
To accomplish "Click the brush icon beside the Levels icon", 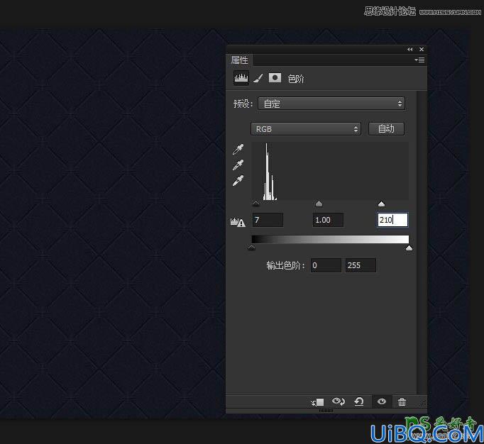I will pyautogui.click(x=258, y=78).
